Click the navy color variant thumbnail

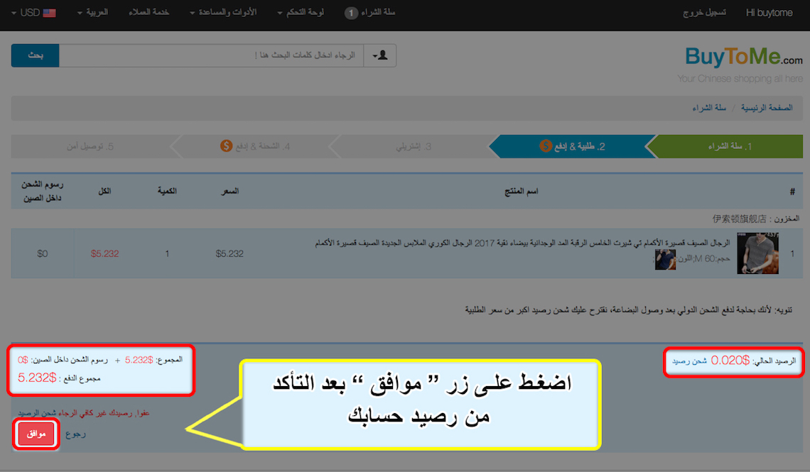(x=665, y=260)
